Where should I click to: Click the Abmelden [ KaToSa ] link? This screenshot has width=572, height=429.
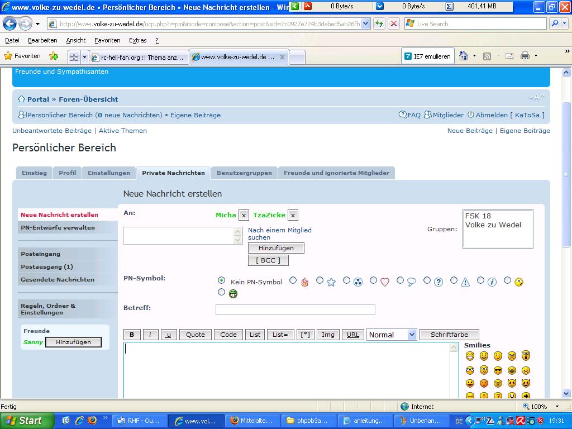pyautogui.click(x=509, y=115)
